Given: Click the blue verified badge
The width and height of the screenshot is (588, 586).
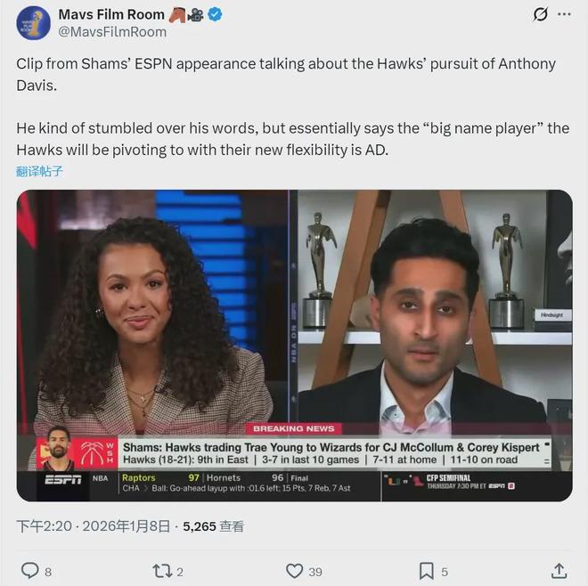Looking at the screenshot, I should (x=216, y=14).
